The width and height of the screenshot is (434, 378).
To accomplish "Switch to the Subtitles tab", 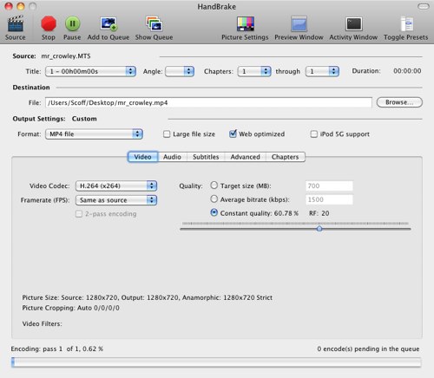I will (x=206, y=157).
